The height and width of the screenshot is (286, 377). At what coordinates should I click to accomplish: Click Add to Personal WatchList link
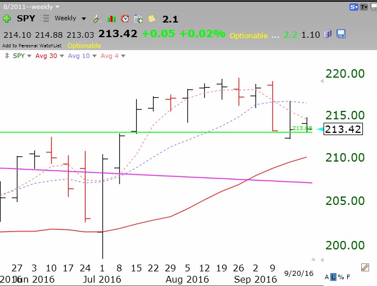click(32, 46)
